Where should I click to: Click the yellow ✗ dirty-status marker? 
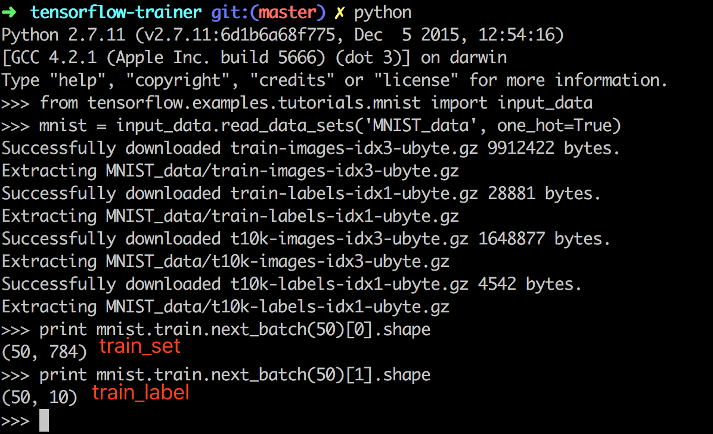339,13
